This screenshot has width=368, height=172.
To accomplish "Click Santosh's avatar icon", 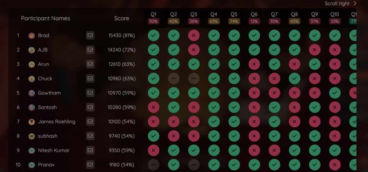I will click(x=32, y=107).
